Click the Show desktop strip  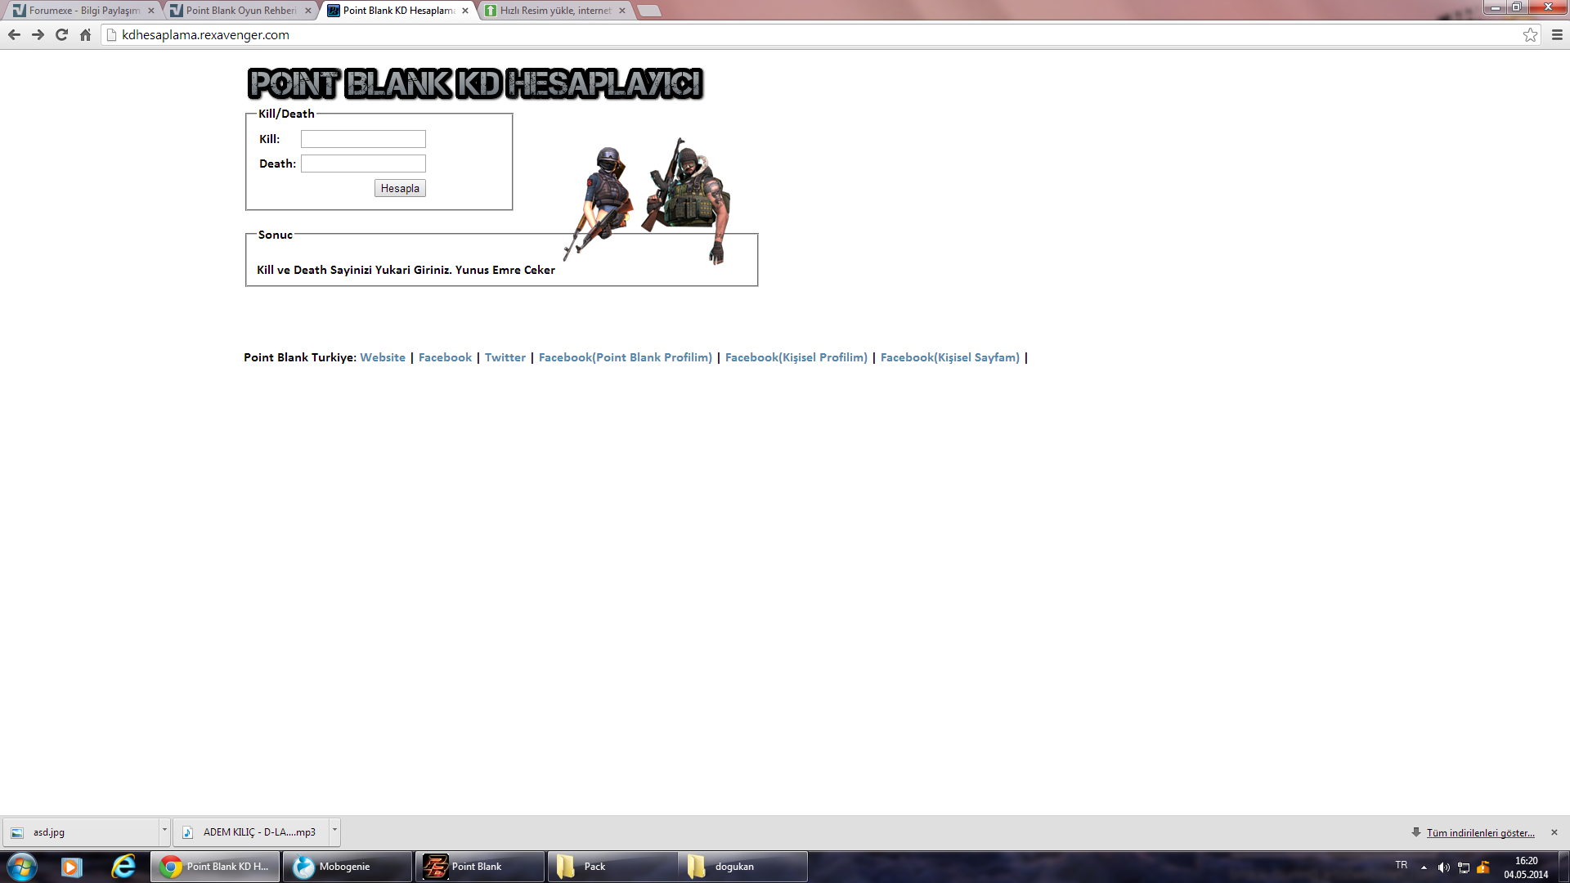coord(1564,867)
